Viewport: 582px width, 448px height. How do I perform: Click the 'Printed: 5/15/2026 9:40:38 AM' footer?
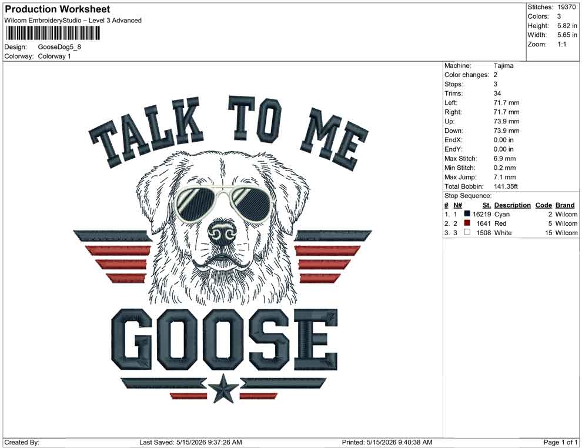pos(387,442)
